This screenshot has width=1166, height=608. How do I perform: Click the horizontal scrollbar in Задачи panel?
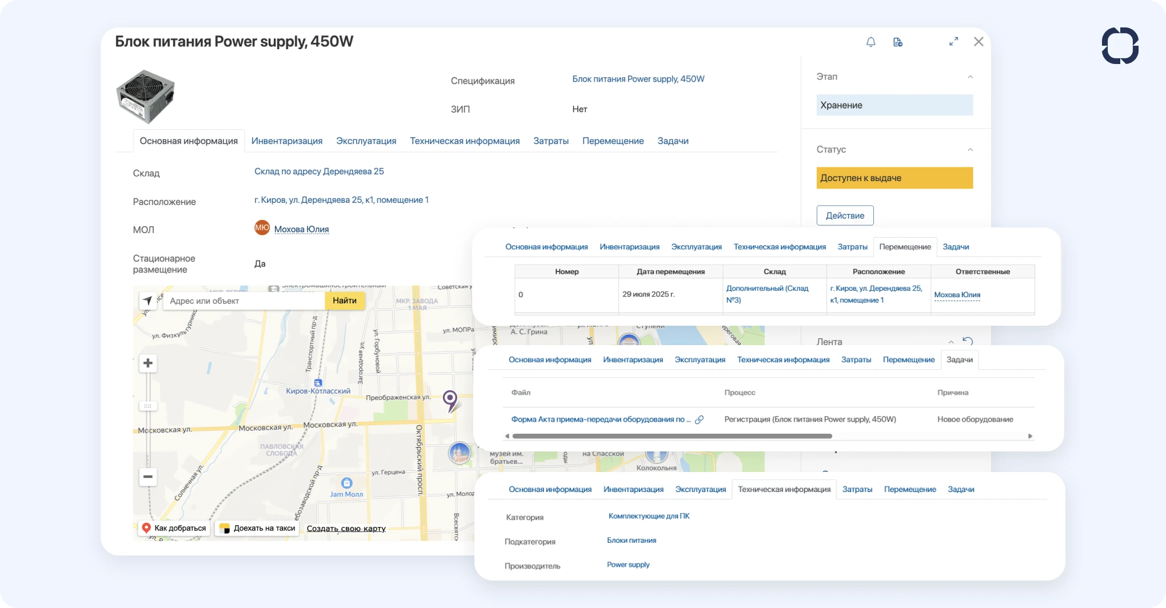[672, 436]
